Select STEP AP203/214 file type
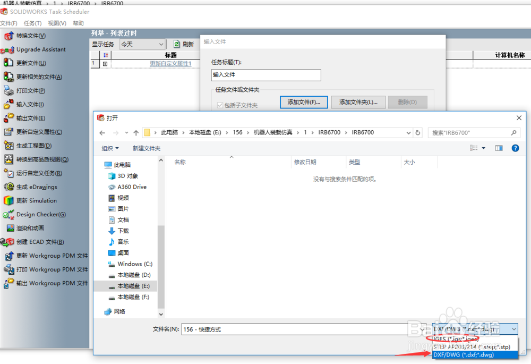Image resolution: width=531 pixels, height=364 pixels. pos(475,346)
